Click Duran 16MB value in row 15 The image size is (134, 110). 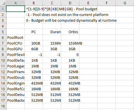[x=52, y=89]
